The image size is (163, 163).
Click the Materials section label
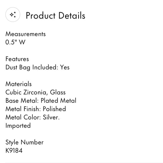pyautogui.click(x=19, y=84)
